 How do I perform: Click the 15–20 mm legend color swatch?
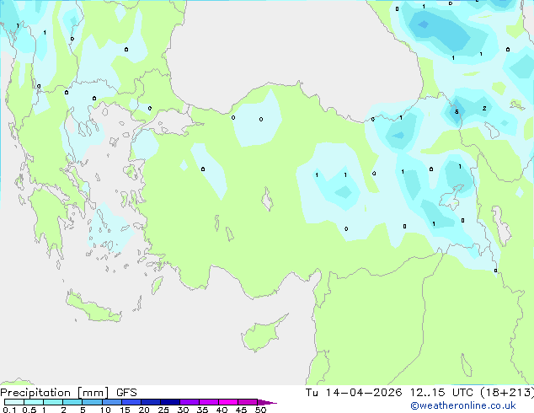click(131, 402)
